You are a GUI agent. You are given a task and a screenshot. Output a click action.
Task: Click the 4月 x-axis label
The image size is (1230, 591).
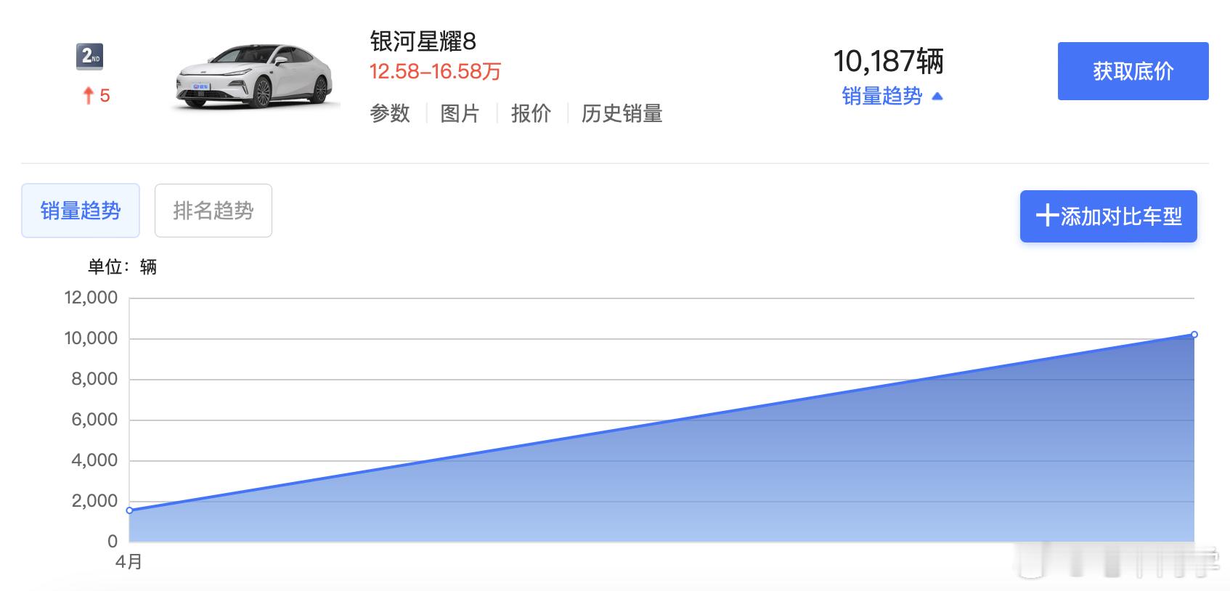click(x=129, y=562)
